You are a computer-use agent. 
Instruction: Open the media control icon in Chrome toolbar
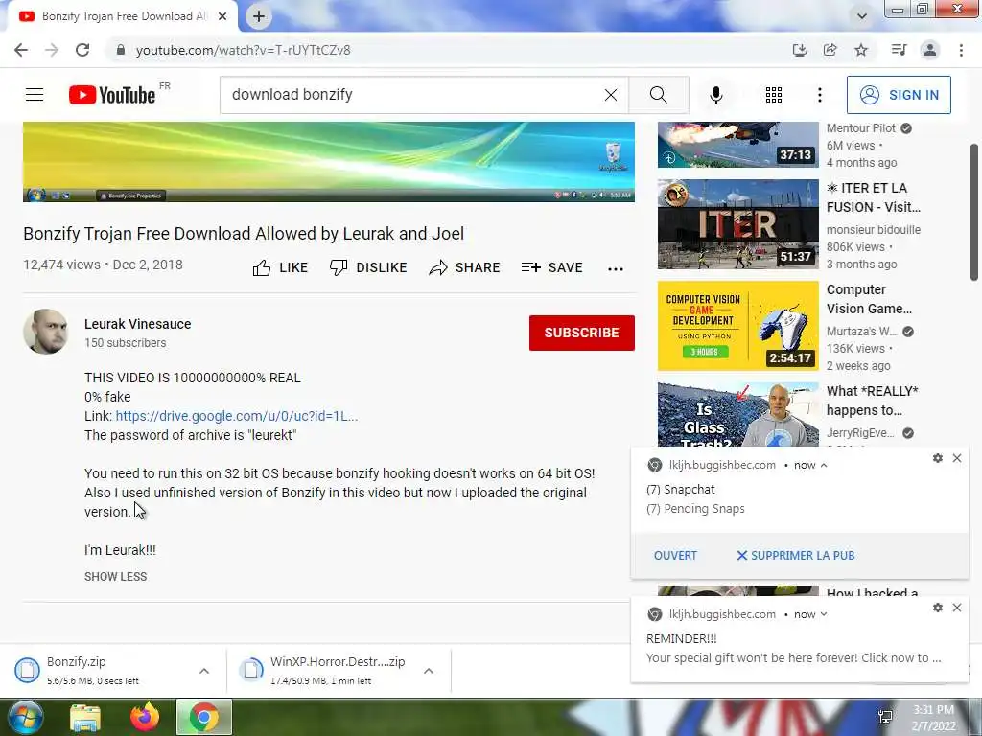(x=899, y=50)
